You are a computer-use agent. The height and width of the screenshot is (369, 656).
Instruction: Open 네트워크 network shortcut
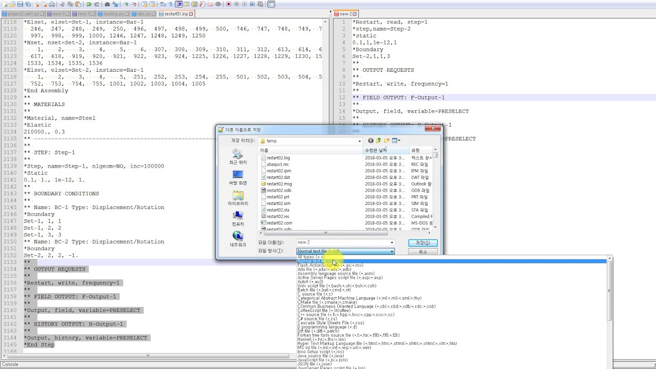238,239
